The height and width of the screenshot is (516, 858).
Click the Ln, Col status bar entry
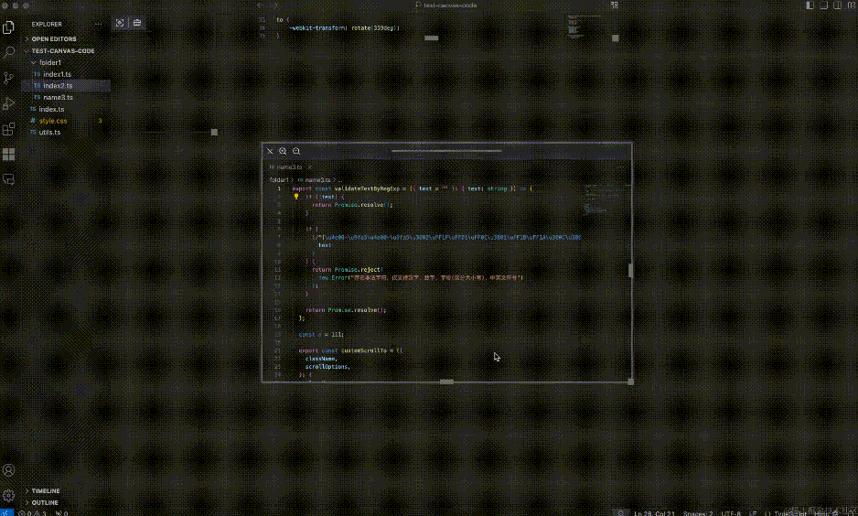tap(654, 513)
